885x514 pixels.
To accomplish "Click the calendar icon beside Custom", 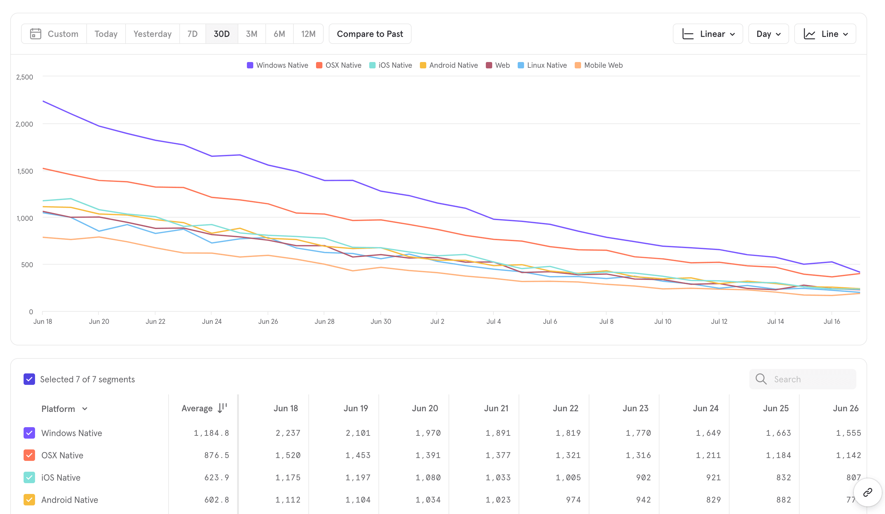I will [35, 34].
